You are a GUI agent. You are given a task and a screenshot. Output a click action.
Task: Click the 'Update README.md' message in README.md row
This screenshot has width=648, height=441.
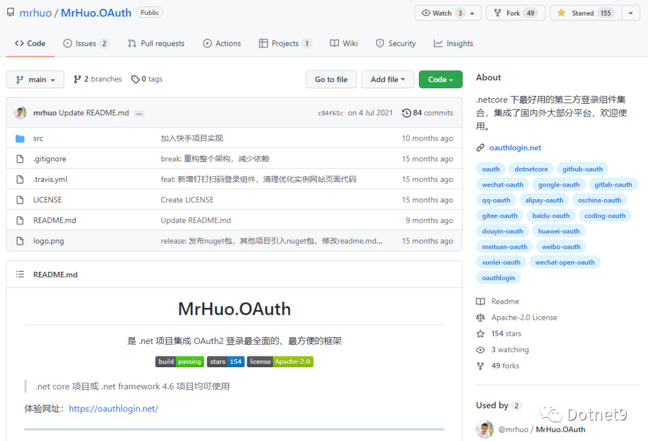point(196,220)
